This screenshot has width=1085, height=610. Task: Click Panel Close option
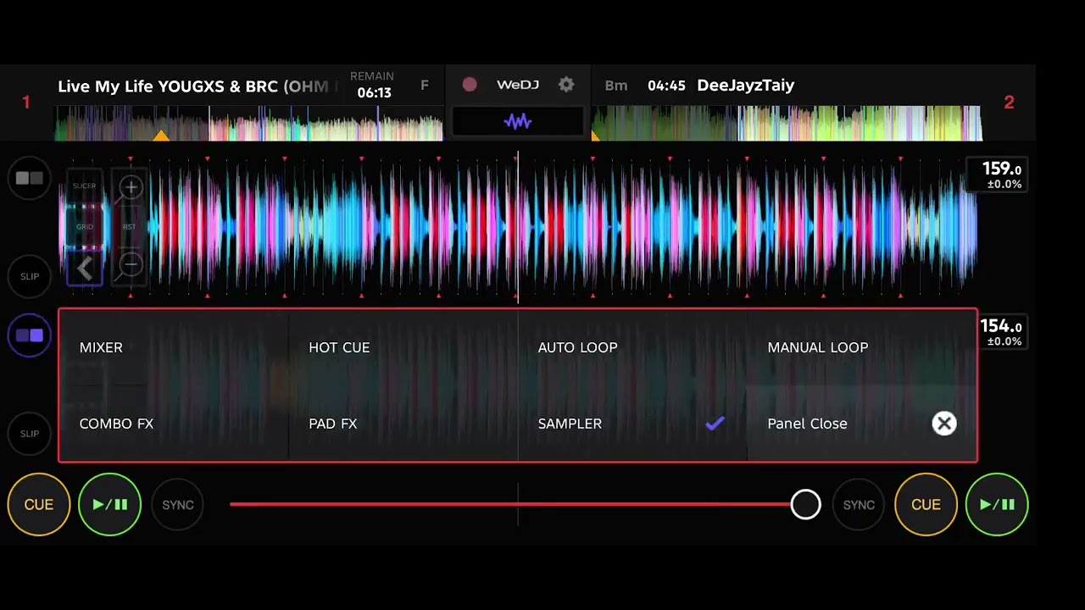click(861, 424)
